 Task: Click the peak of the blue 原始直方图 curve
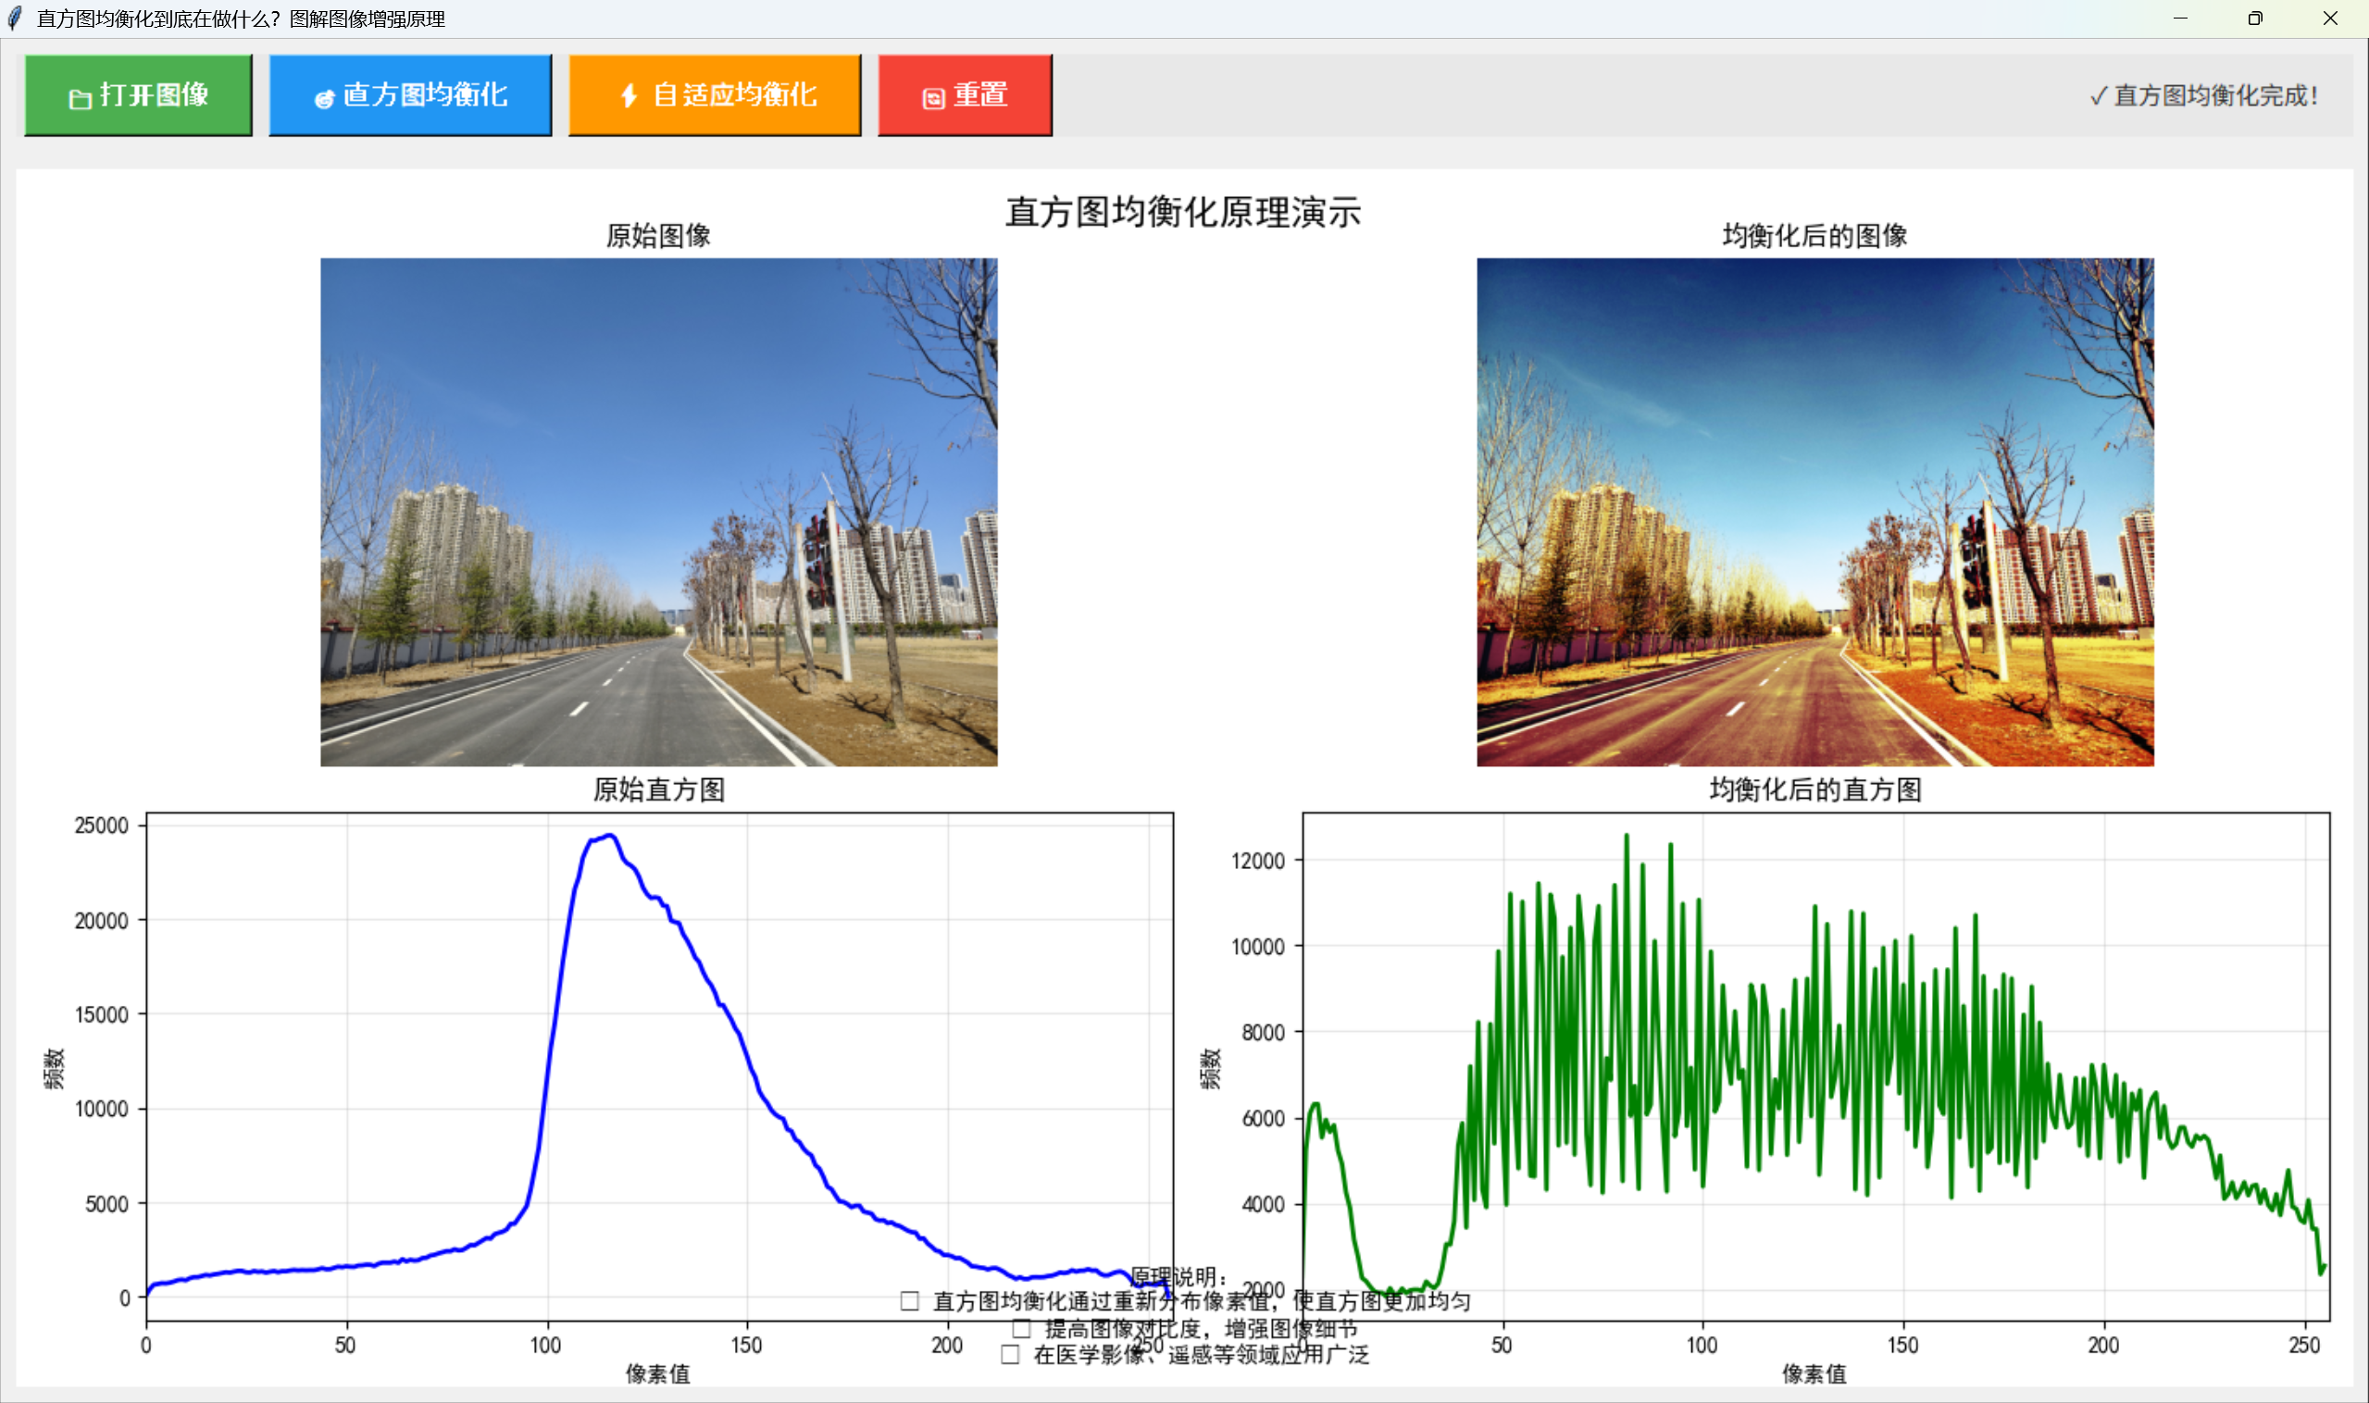[x=611, y=835]
